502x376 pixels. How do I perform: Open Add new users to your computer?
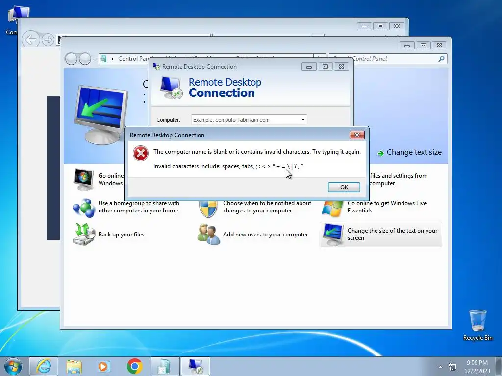point(265,235)
